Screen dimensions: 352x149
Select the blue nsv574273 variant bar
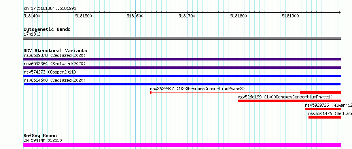[x=182, y=76]
